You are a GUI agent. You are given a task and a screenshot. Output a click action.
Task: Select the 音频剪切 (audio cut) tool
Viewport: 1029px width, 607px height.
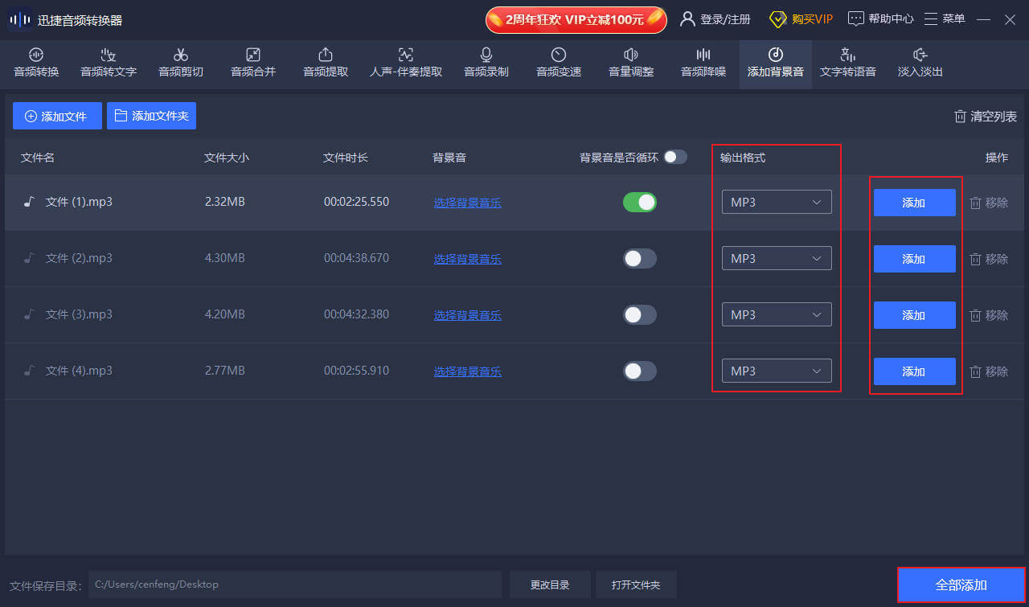(180, 64)
